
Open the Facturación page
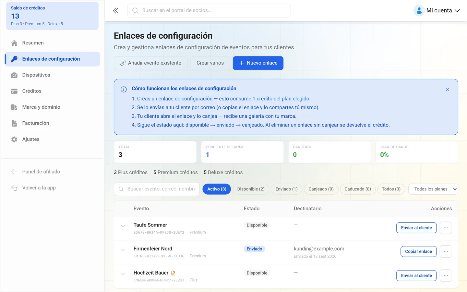[x=53, y=123]
